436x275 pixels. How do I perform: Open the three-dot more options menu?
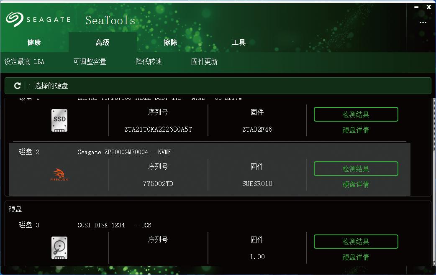coord(423,22)
